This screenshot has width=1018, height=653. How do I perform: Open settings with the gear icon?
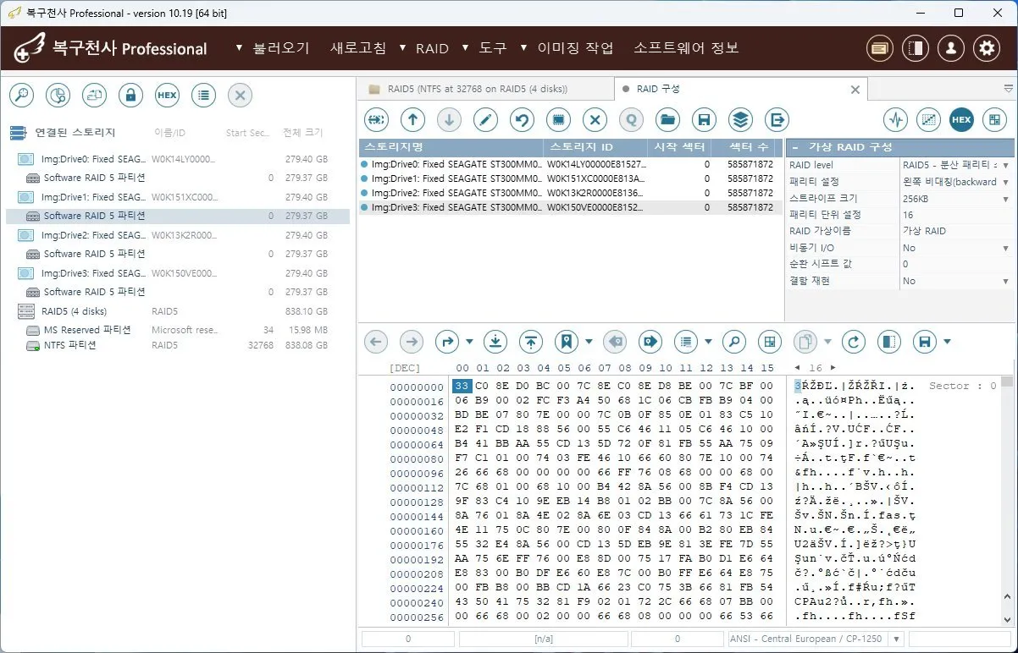pos(986,48)
